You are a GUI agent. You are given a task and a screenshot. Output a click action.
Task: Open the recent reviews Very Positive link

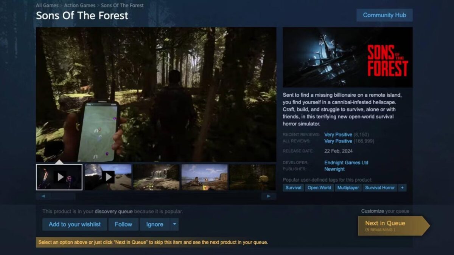point(338,134)
